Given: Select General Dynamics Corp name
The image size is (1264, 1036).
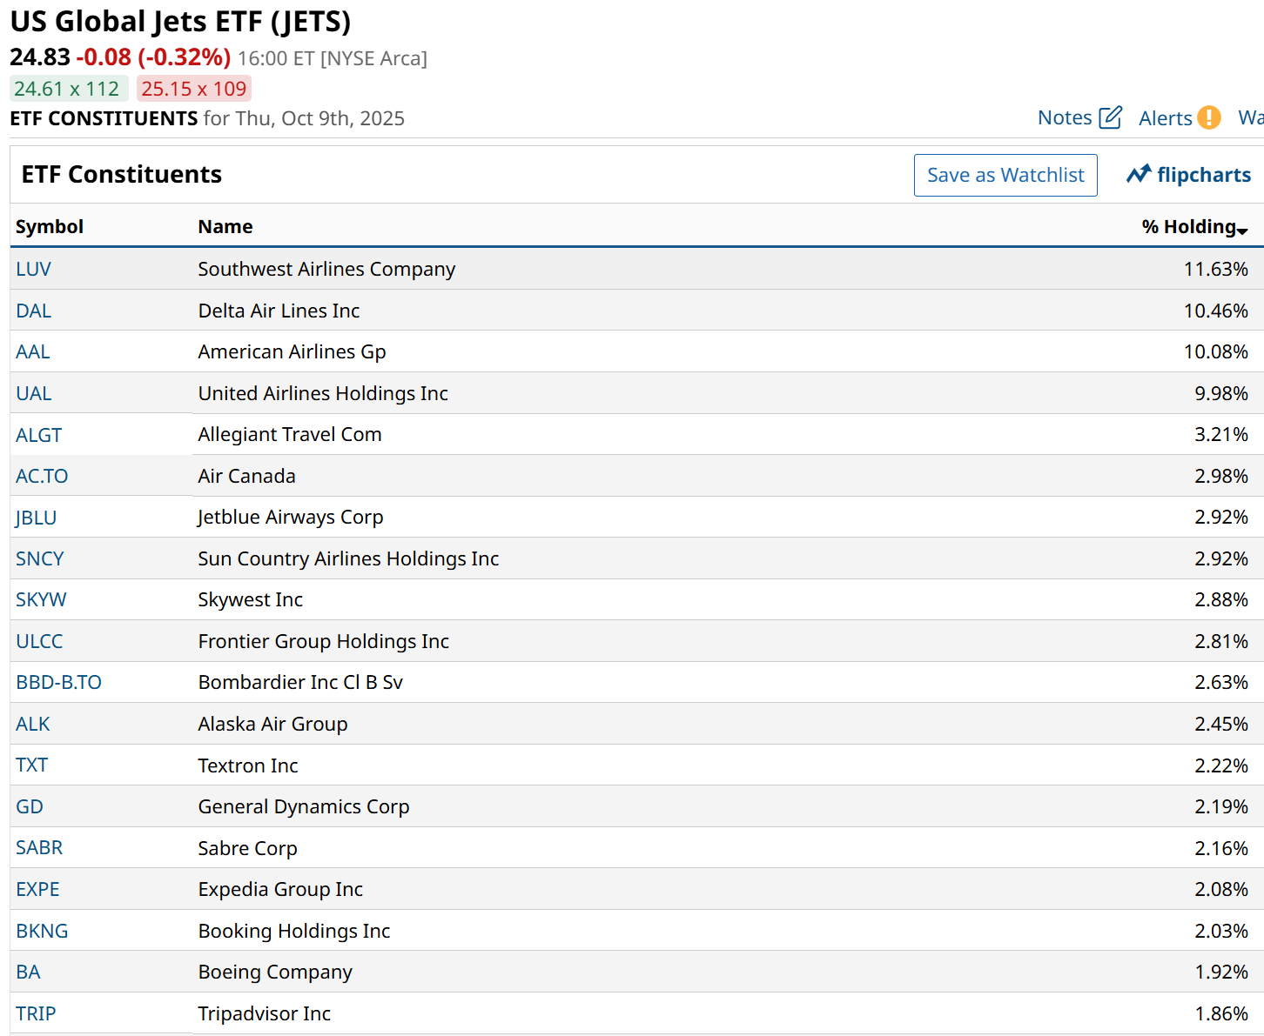Looking at the screenshot, I should [304, 806].
